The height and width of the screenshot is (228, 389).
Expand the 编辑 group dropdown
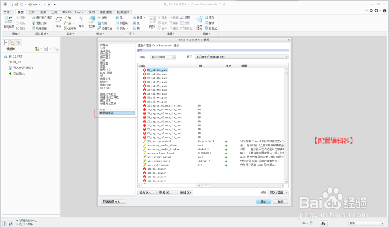point(170,34)
